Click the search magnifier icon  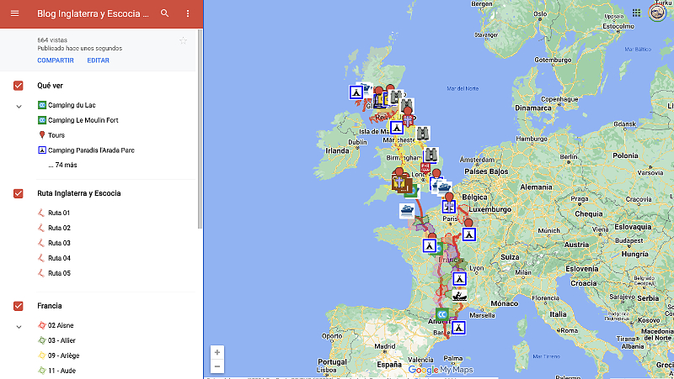point(164,13)
